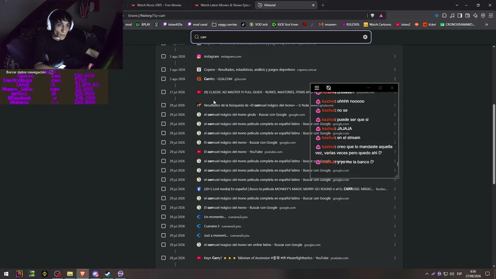The height and width of the screenshot is (279, 496).
Task: Open more options for the Carrito - G2A.COM entry
Action: tap(395, 79)
